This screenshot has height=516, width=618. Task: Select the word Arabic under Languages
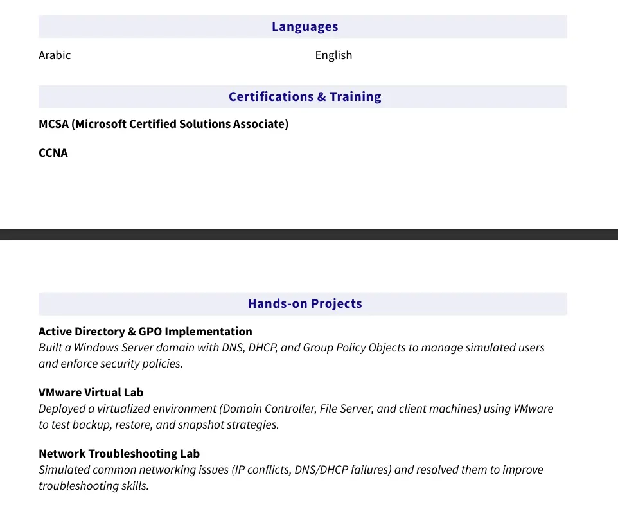pos(55,55)
